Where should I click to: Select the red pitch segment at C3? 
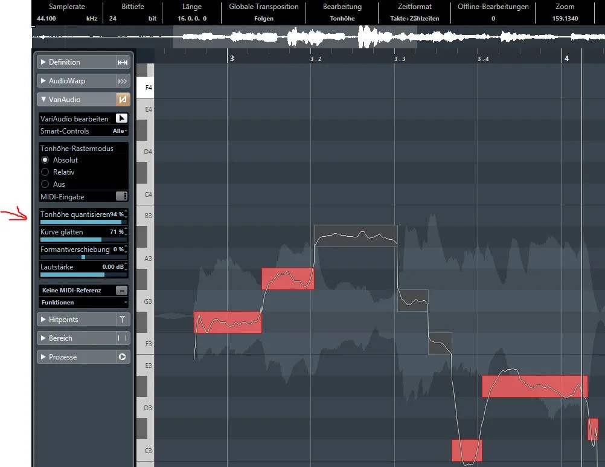(467, 450)
